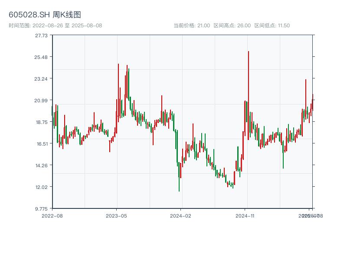Image resolution: width=347 pixels, height=260 pixels.
Task: Click the tallest red candlestick after 2024-11
Action: click(x=249, y=95)
